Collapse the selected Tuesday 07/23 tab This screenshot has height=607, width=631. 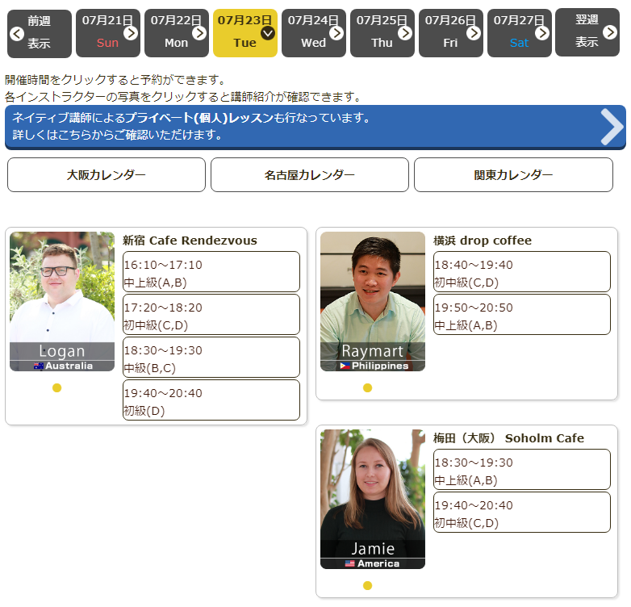(x=268, y=33)
